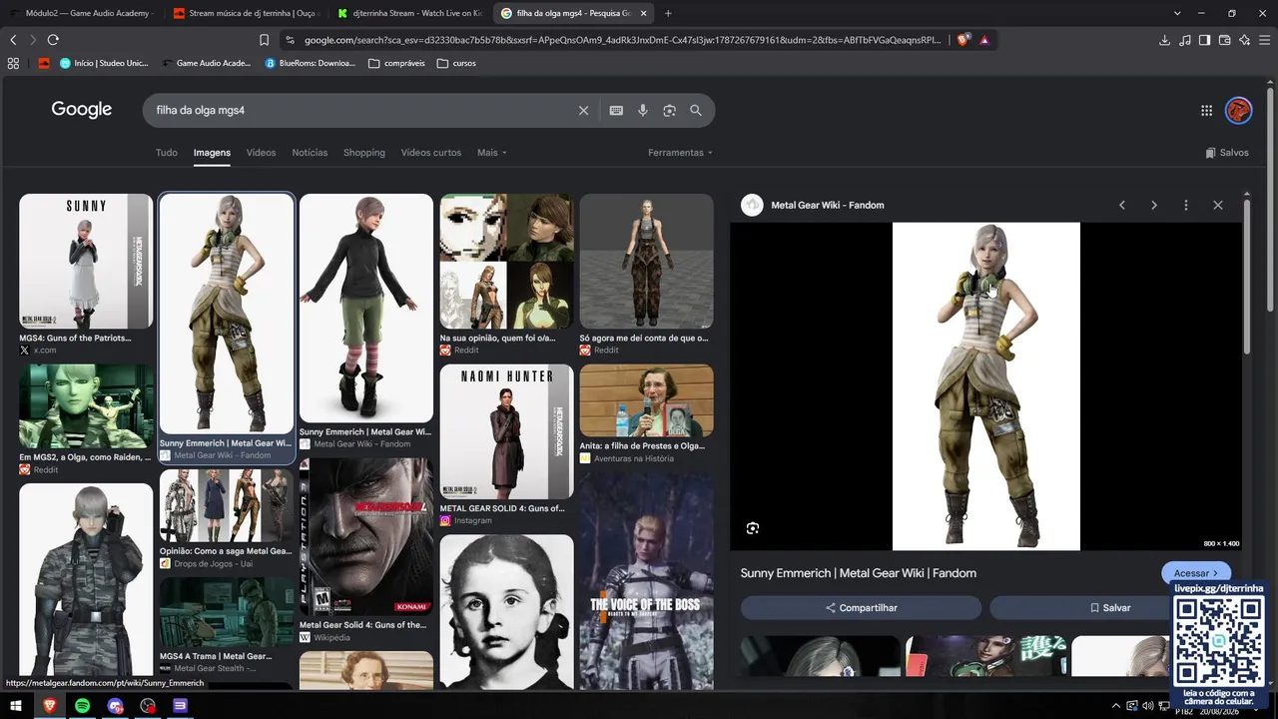Open the browser hamburger menu

(x=1264, y=40)
